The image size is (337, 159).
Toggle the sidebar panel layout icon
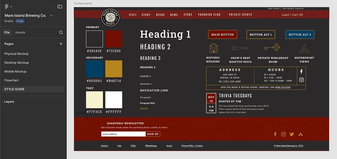[60, 6]
